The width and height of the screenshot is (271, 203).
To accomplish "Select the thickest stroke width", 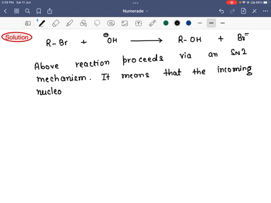I will coord(222,23).
